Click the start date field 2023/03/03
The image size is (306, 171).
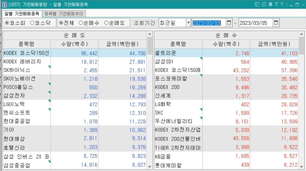(x=209, y=23)
